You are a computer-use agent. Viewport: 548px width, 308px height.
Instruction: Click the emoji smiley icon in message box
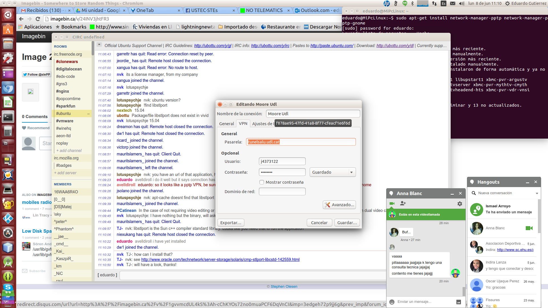coord(392,302)
